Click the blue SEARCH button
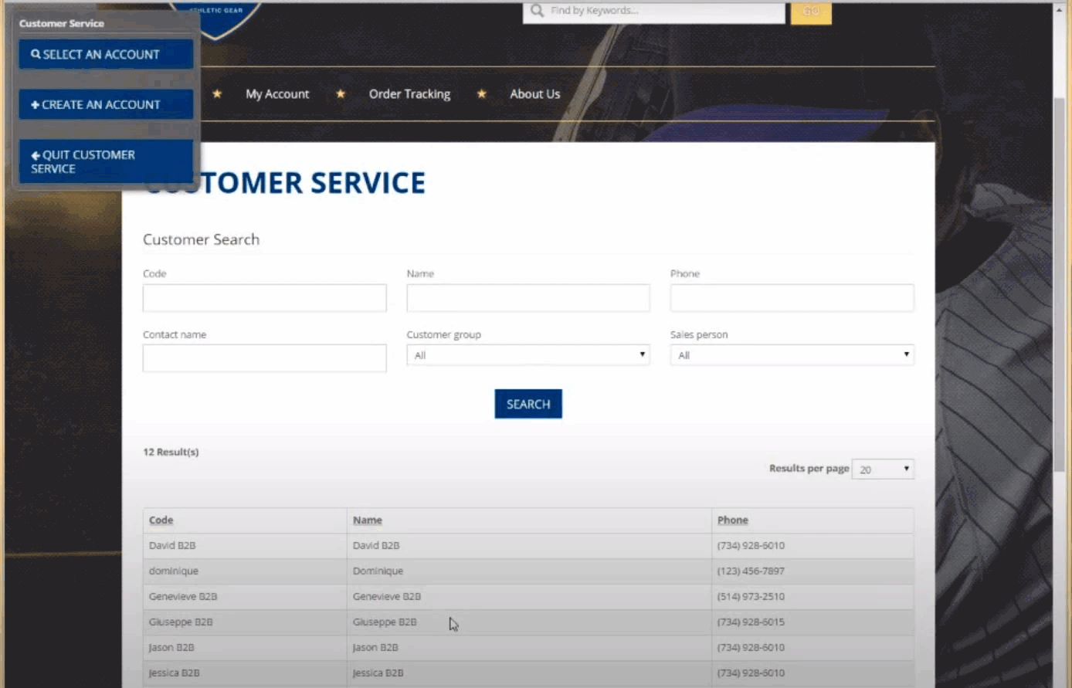Viewport: 1072px width, 688px height. point(528,404)
